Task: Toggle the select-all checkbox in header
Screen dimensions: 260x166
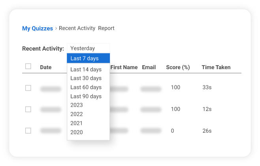Action: 28,66
